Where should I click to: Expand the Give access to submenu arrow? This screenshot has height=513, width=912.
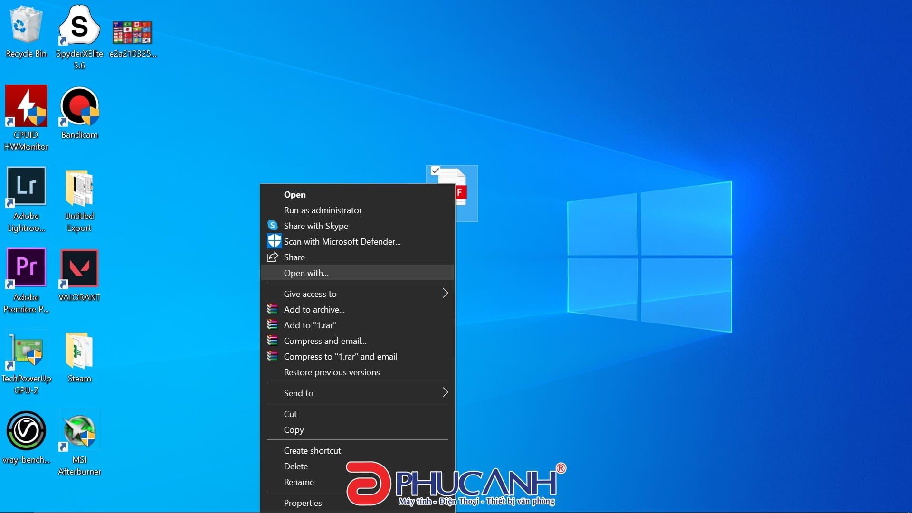pos(445,293)
